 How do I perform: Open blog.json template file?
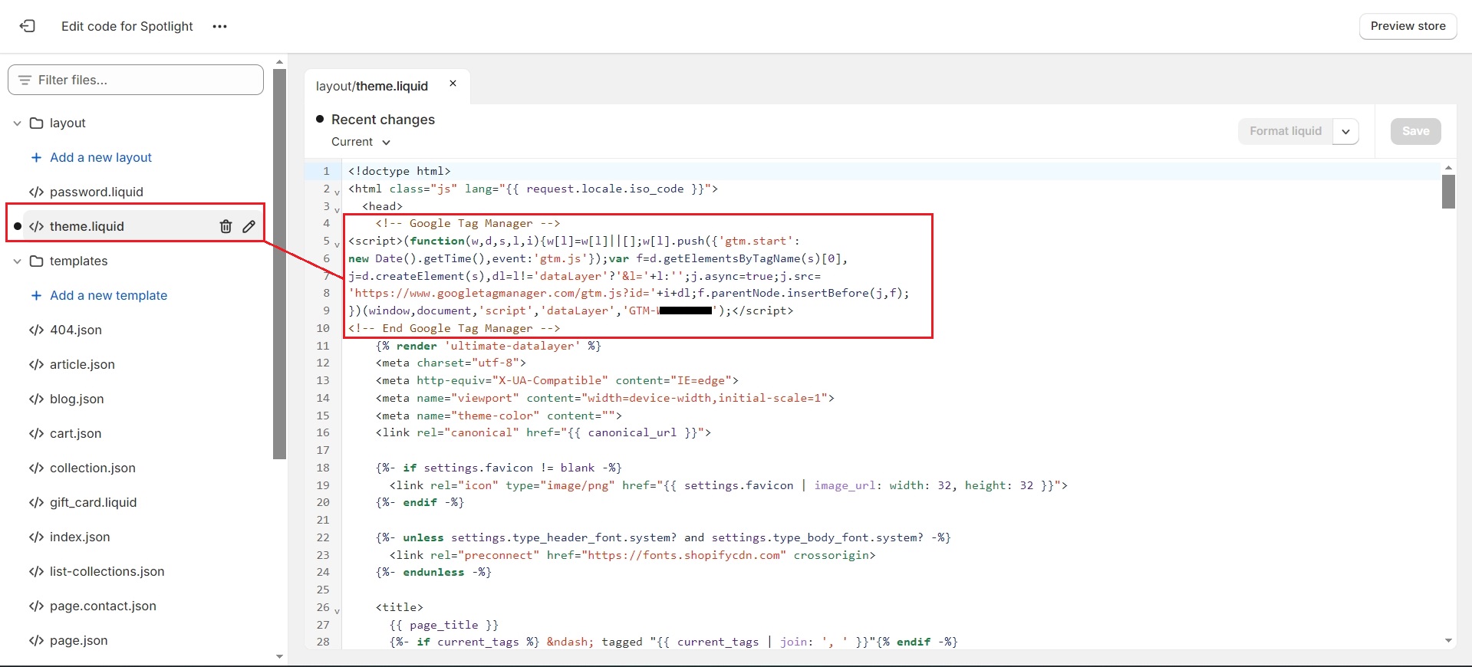pyautogui.click(x=77, y=399)
